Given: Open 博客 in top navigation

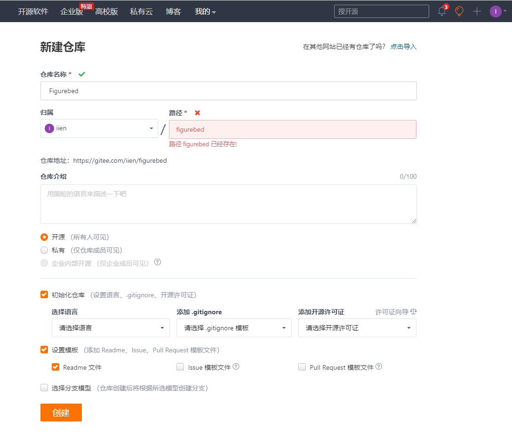Looking at the screenshot, I should pos(173,11).
